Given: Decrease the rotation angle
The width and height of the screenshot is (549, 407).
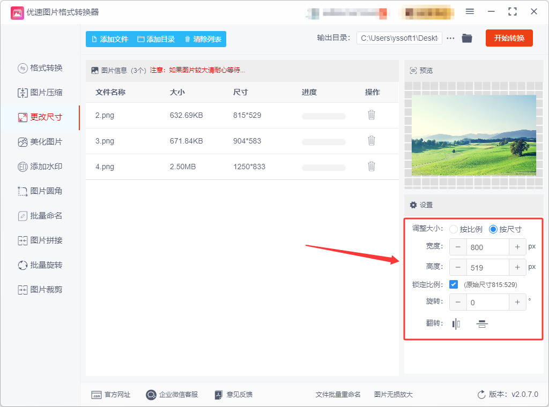Looking at the screenshot, I should (x=458, y=302).
